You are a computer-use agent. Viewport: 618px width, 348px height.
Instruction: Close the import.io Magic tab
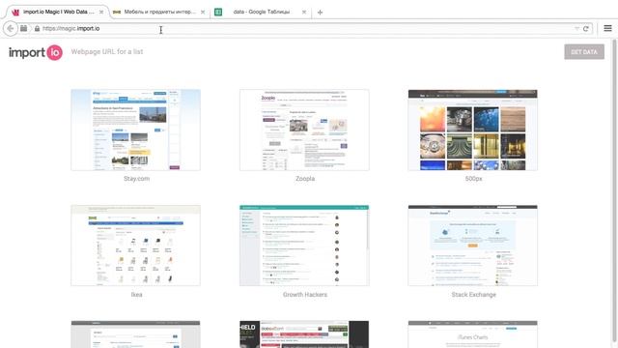[x=101, y=13]
